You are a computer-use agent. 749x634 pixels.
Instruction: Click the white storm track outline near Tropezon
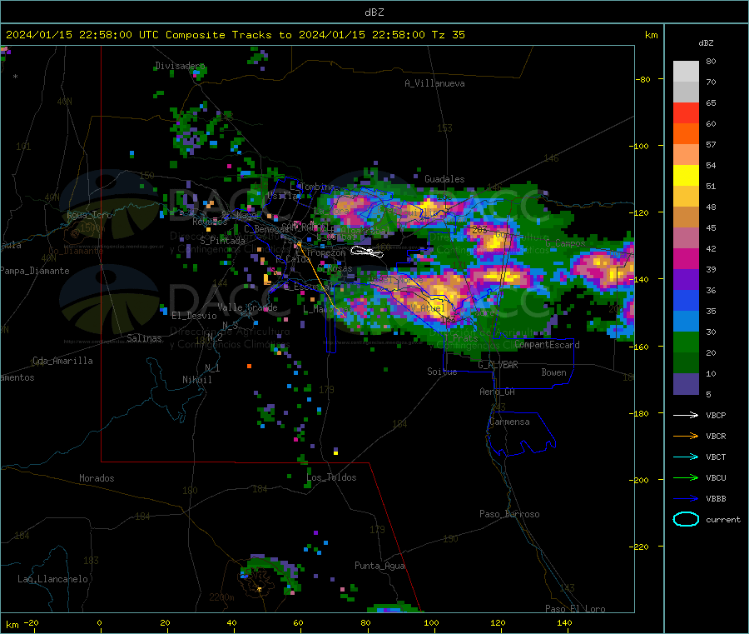367,252
